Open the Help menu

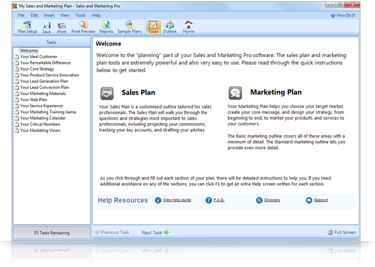[x=96, y=15]
